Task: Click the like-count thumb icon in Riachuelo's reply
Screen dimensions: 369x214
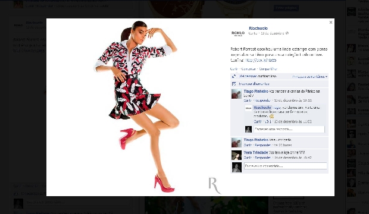Action: (267, 122)
